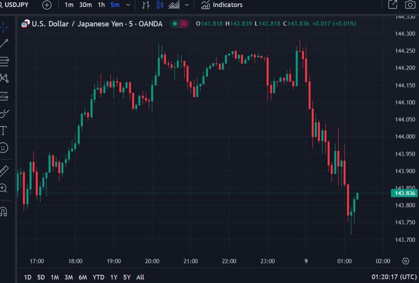The image size is (419, 283).
Task: Select the ruler measure tool
Action: [4, 170]
